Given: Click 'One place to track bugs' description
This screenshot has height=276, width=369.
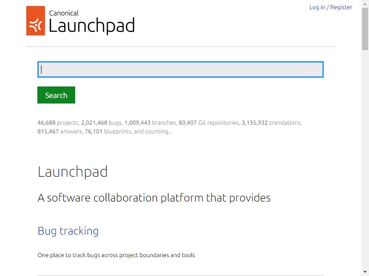Looking at the screenshot, I should (116, 255).
